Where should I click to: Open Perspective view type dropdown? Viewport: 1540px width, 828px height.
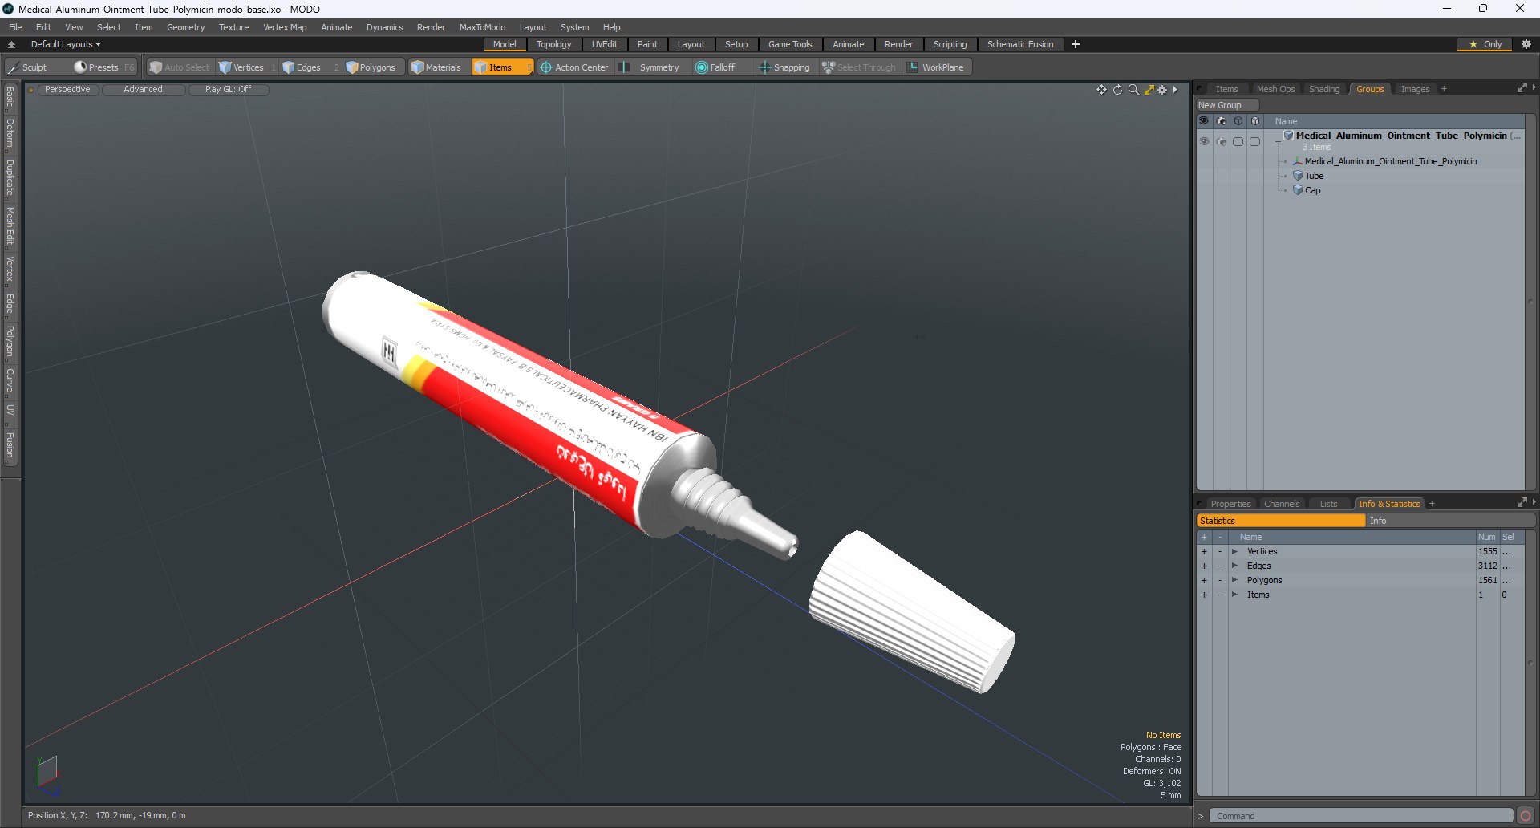click(x=67, y=90)
